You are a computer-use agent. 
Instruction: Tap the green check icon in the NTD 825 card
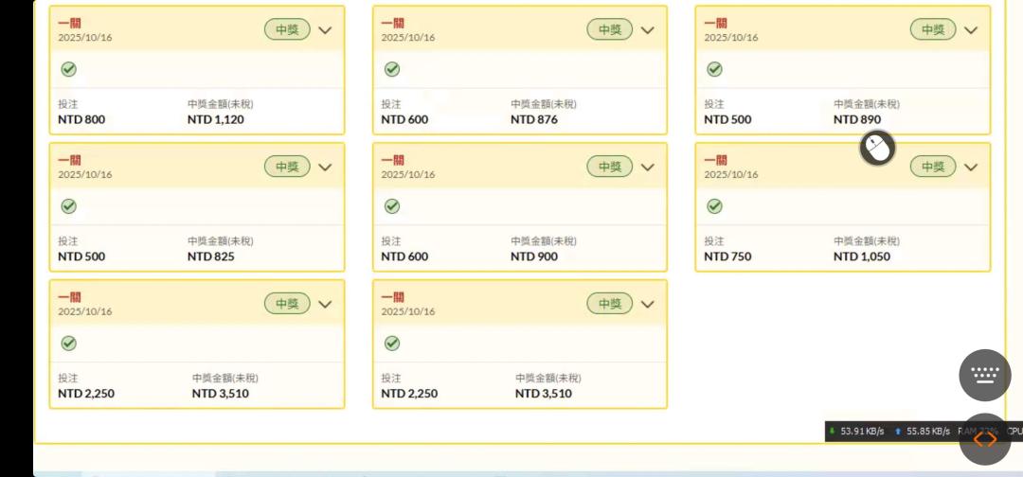click(x=68, y=206)
